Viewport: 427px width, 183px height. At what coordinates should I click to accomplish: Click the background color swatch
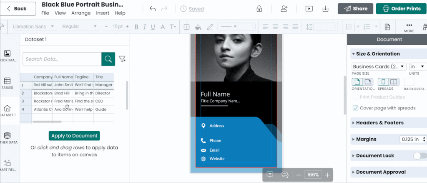pyautogui.click(x=409, y=81)
